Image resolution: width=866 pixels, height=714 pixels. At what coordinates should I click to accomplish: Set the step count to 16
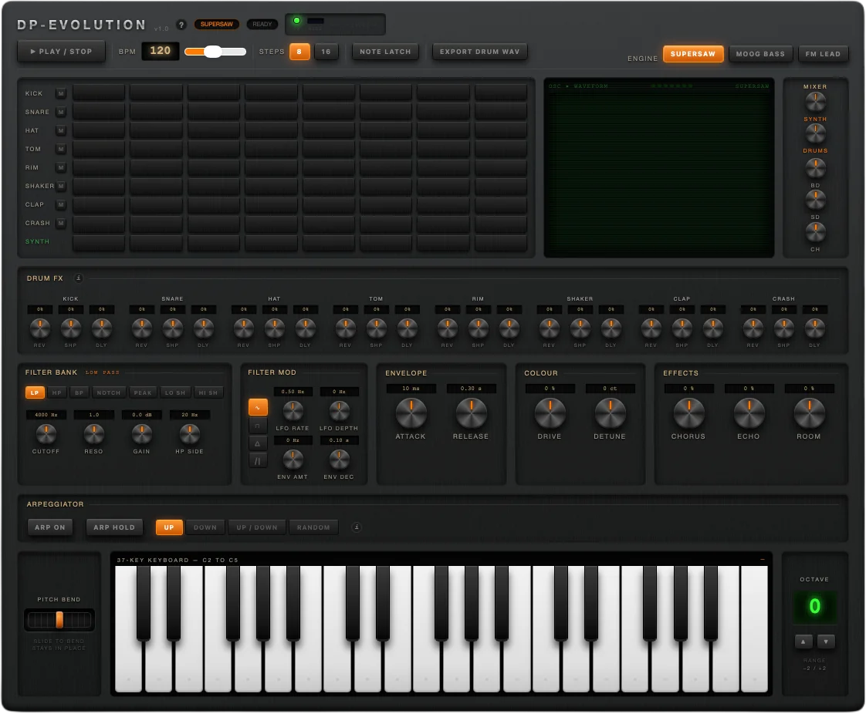click(326, 52)
